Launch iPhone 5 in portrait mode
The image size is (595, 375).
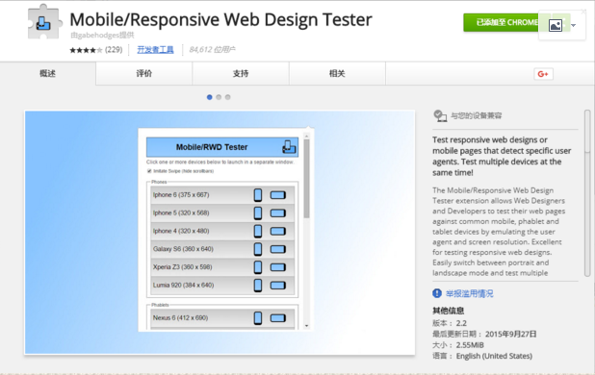point(258,212)
